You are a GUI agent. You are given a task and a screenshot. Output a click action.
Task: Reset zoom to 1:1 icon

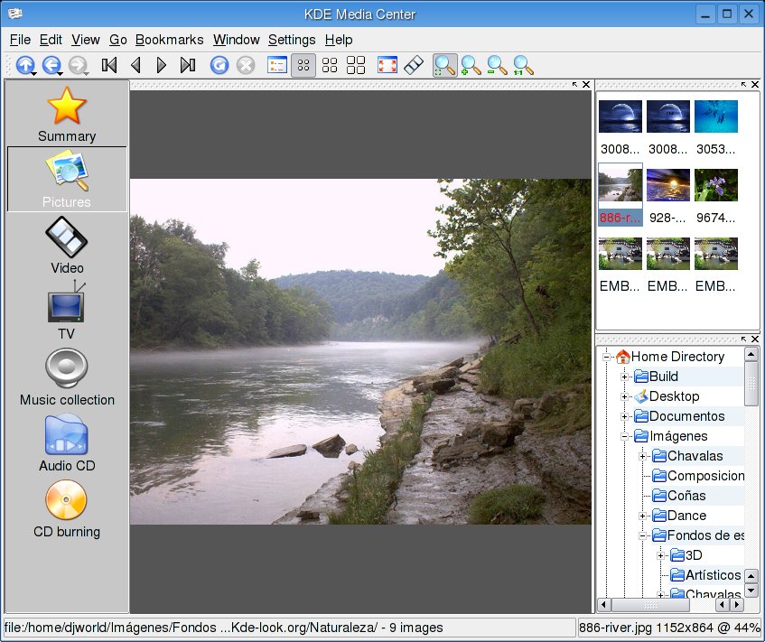[523, 65]
